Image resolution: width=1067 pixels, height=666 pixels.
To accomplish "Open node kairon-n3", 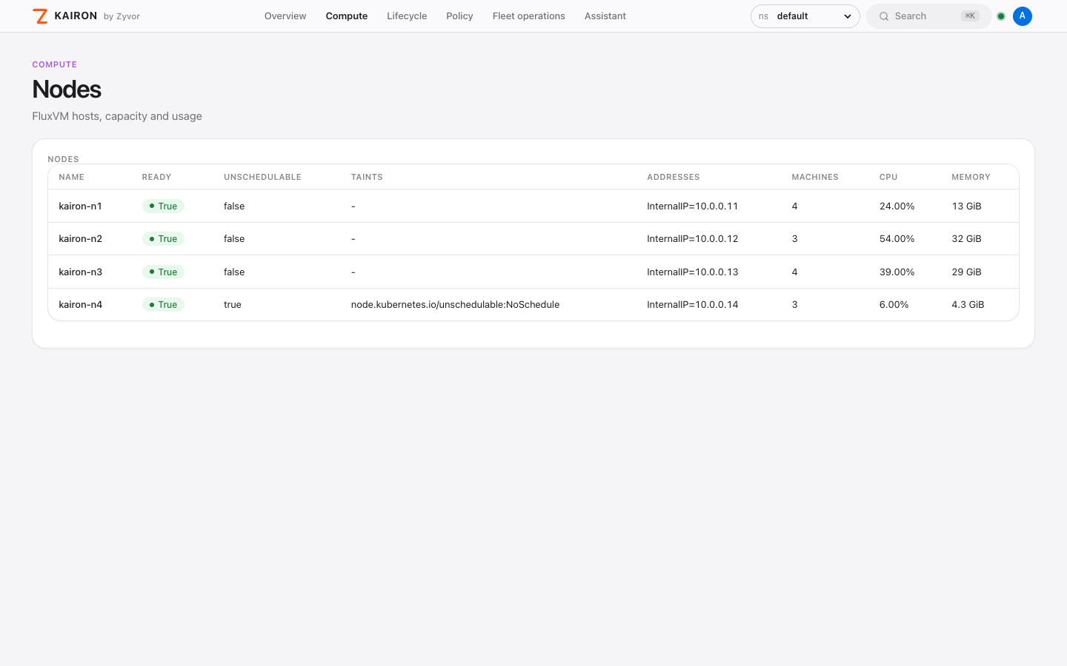I will click(x=80, y=272).
